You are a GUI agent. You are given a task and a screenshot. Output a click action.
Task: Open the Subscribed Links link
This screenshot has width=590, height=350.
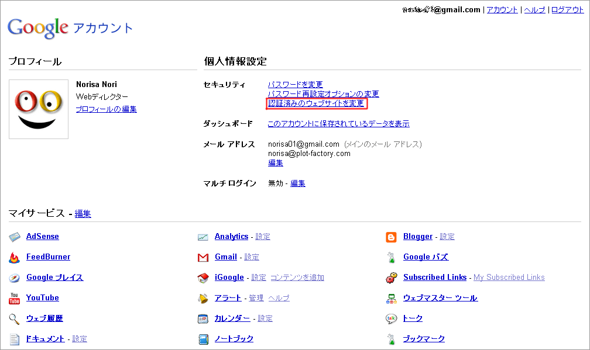coord(435,277)
